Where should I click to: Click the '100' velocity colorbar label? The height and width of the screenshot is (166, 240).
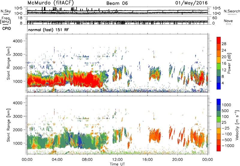point(225,117)
